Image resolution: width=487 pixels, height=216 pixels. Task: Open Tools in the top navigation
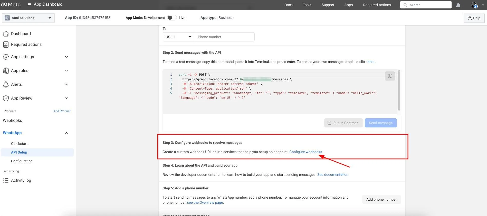click(x=307, y=5)
